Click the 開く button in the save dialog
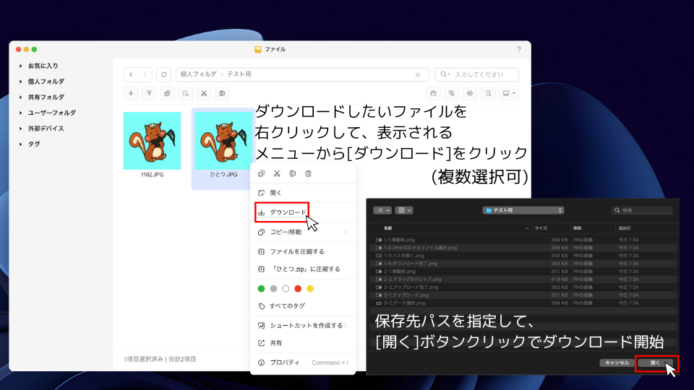 655,363
